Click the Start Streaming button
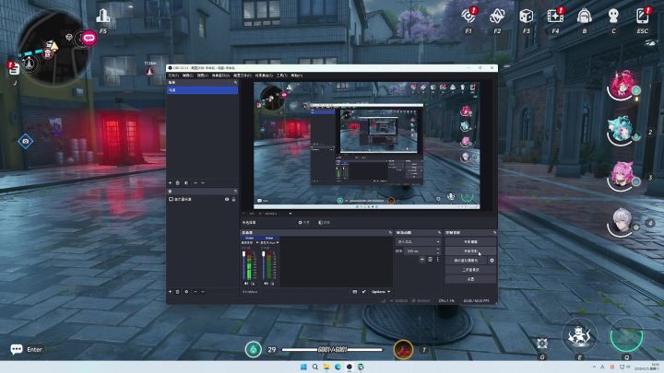 pyautogui.click(x=470, y=241)
